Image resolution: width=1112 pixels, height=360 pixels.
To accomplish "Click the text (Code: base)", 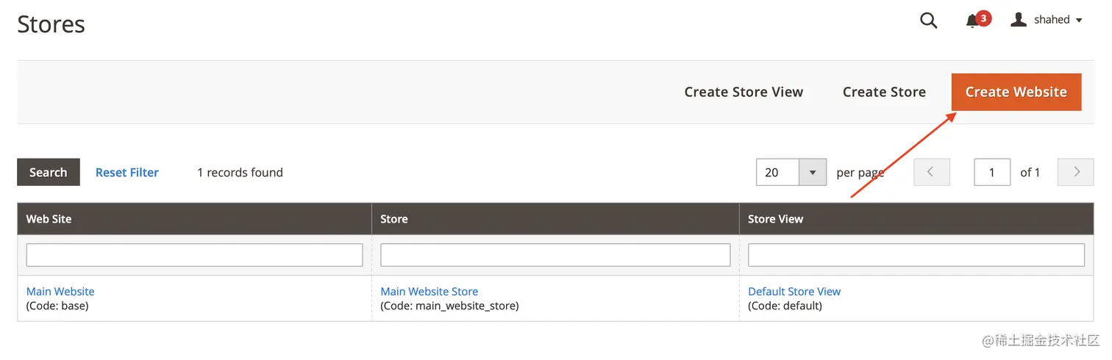I will 57,306.
